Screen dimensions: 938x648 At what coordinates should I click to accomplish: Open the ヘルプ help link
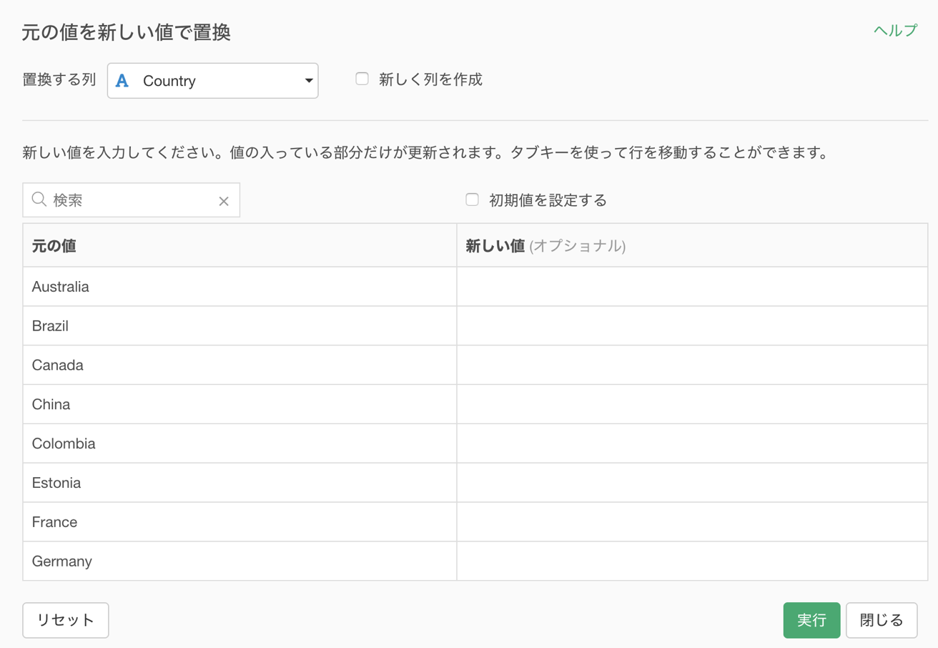(x=895, y=31)
